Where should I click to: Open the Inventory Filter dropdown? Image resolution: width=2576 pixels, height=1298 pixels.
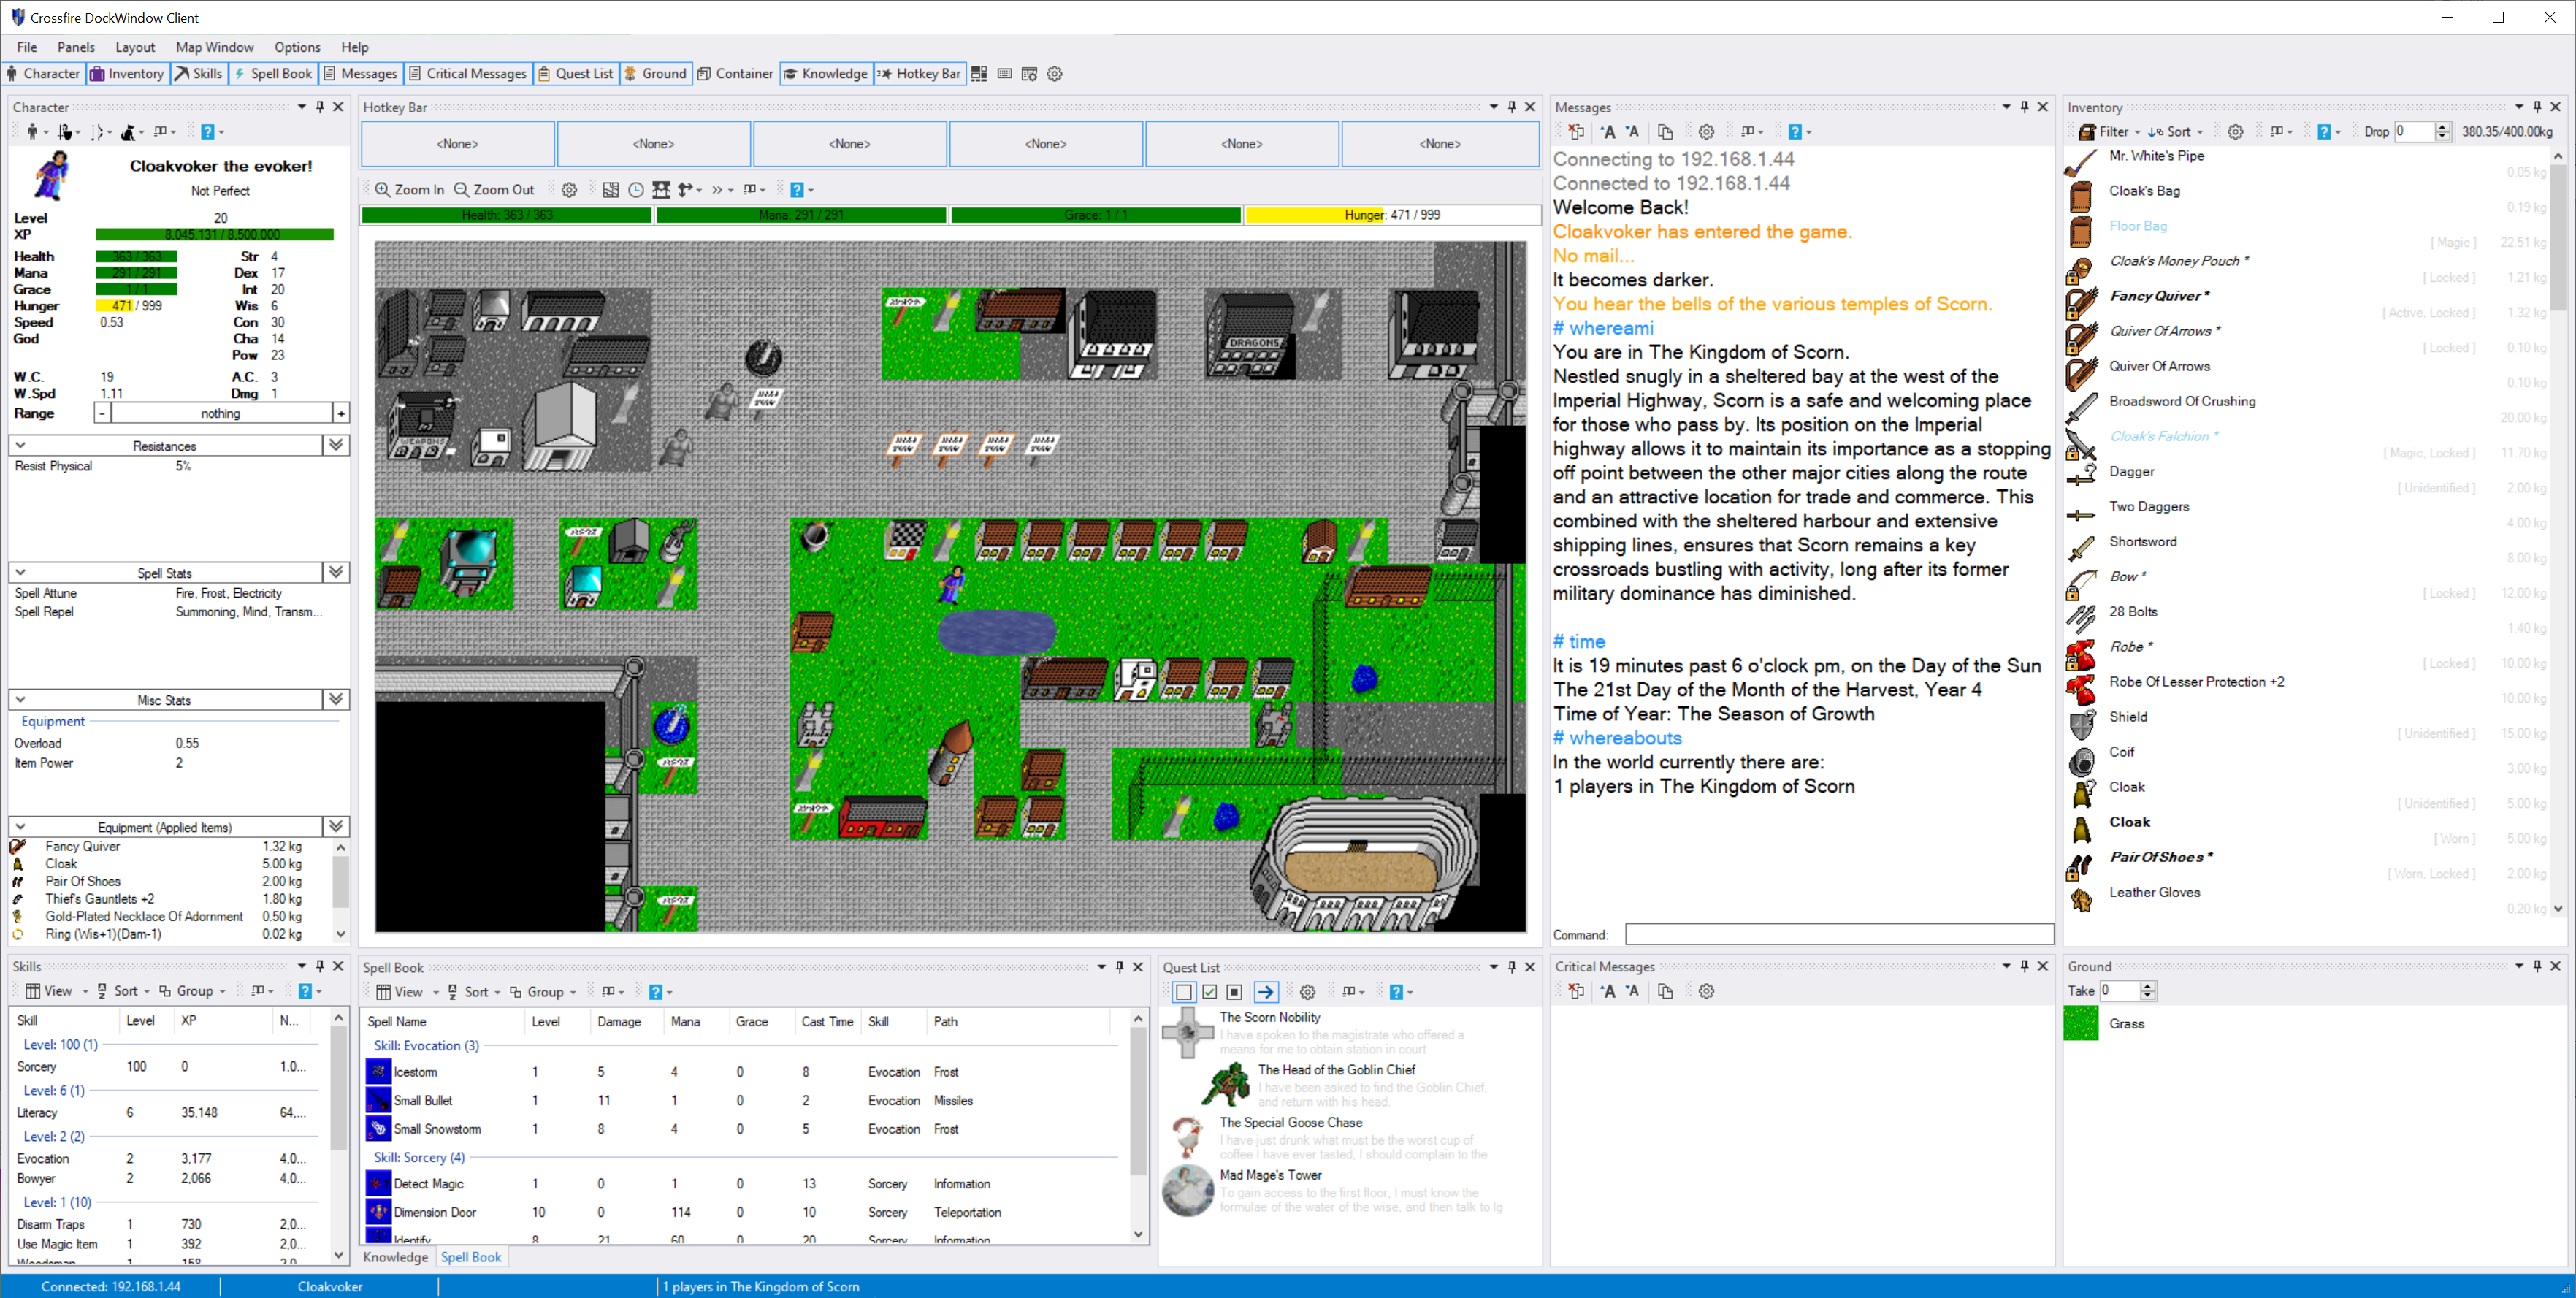[2109, 131]
